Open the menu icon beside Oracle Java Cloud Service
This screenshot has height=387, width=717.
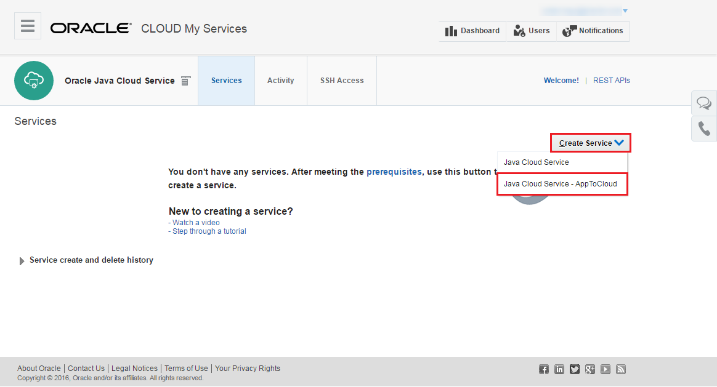[185, 81]
